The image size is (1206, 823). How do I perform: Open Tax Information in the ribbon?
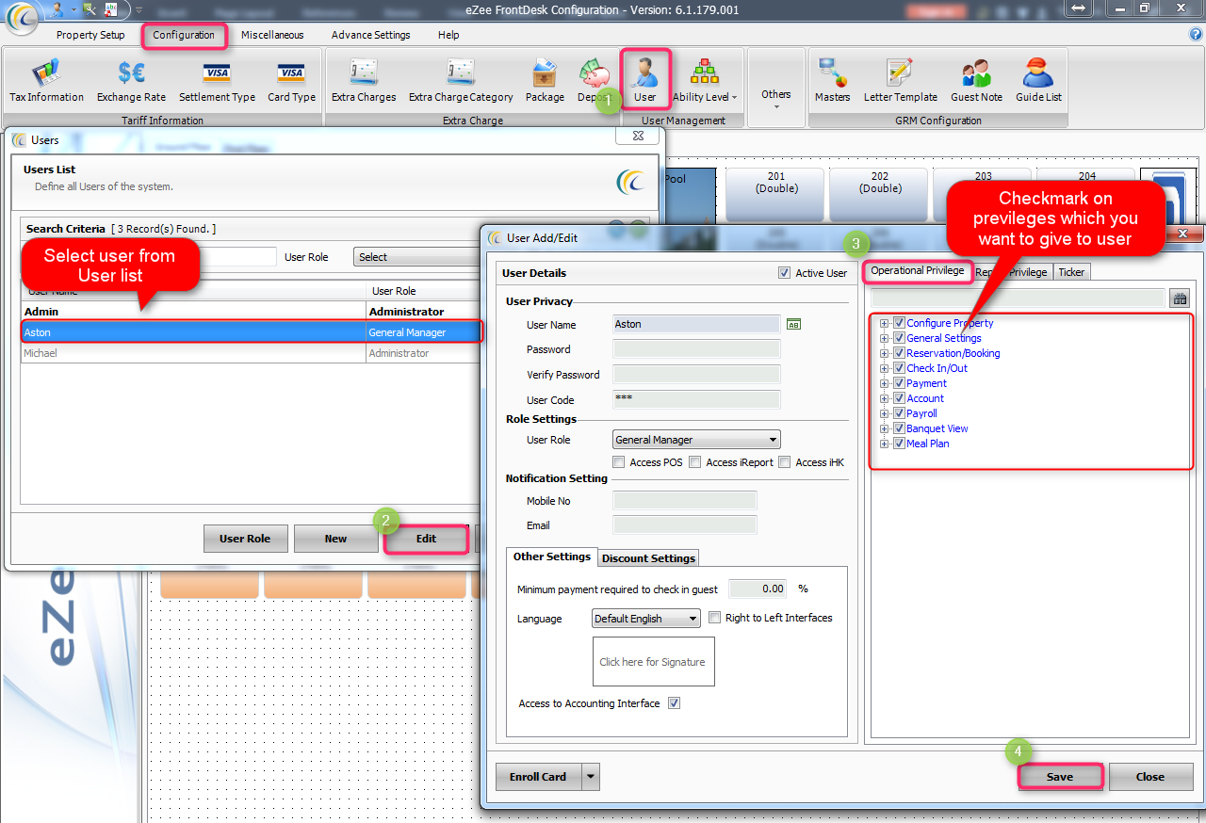tap(46, 81)
